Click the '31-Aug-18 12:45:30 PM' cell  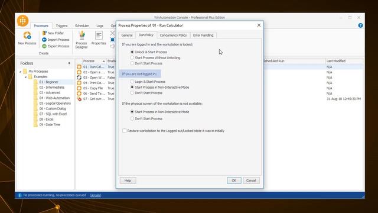pos(344,99)
